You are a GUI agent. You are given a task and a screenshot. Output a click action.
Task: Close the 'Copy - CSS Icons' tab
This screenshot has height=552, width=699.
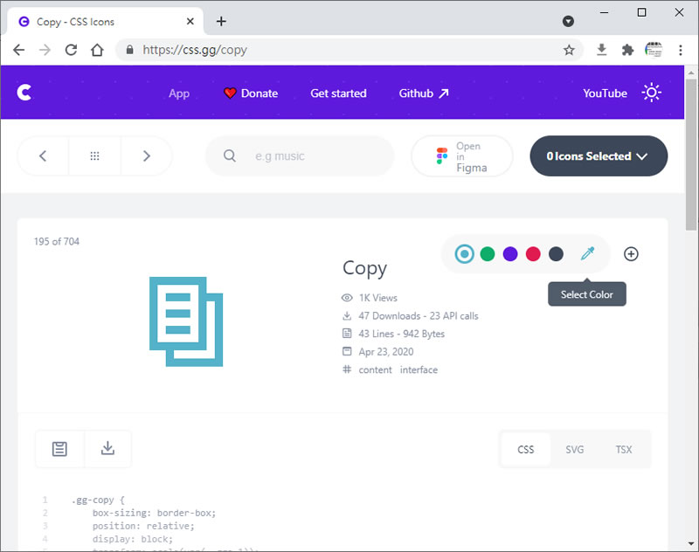click(190, 21)
